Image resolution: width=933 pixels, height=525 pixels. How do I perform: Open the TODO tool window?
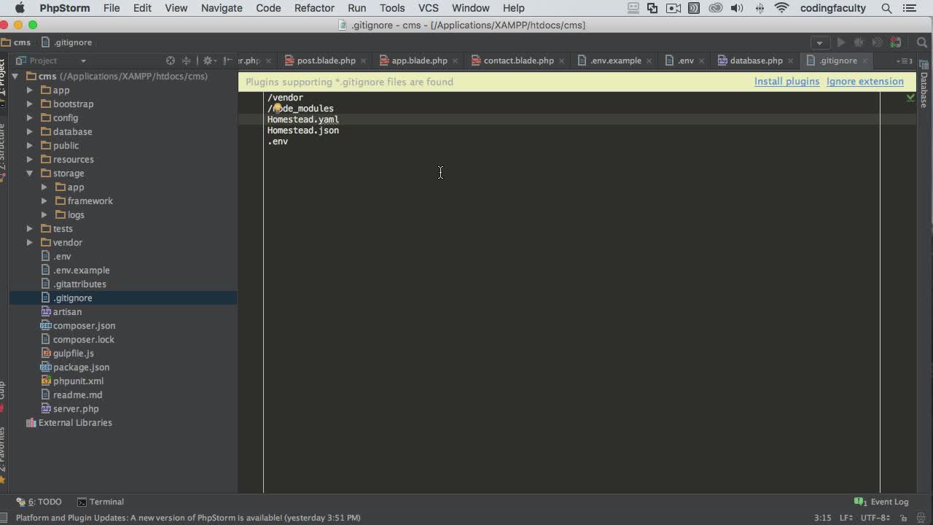point(39,502)
